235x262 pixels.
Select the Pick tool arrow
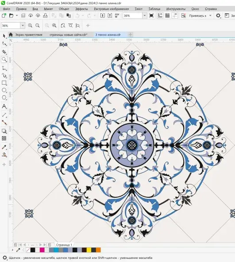tap(4, 36)
